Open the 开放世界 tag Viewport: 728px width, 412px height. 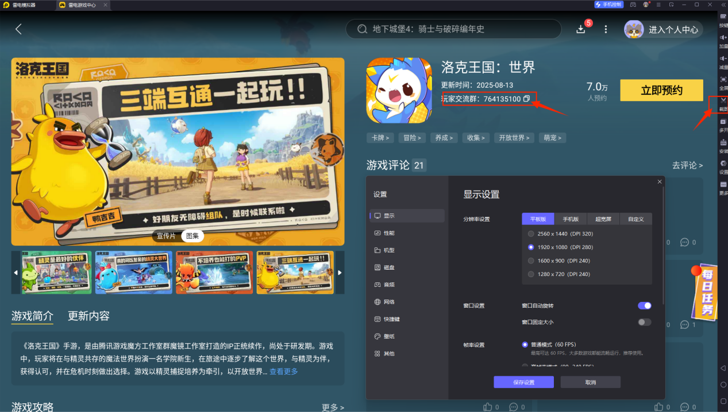(515, 138)
